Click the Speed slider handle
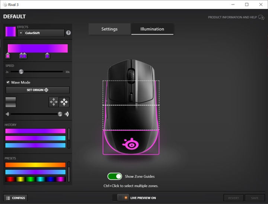Screen dimensions: 268x204 [21, 72]
